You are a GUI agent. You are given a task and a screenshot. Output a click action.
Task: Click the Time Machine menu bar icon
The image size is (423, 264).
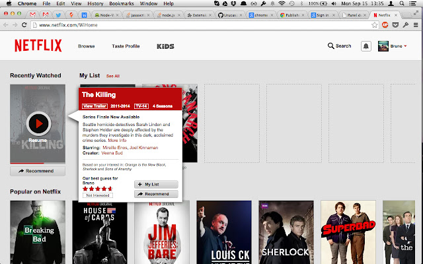click(x=291, y=3)
